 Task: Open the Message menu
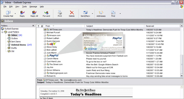(x=33, y=7)
